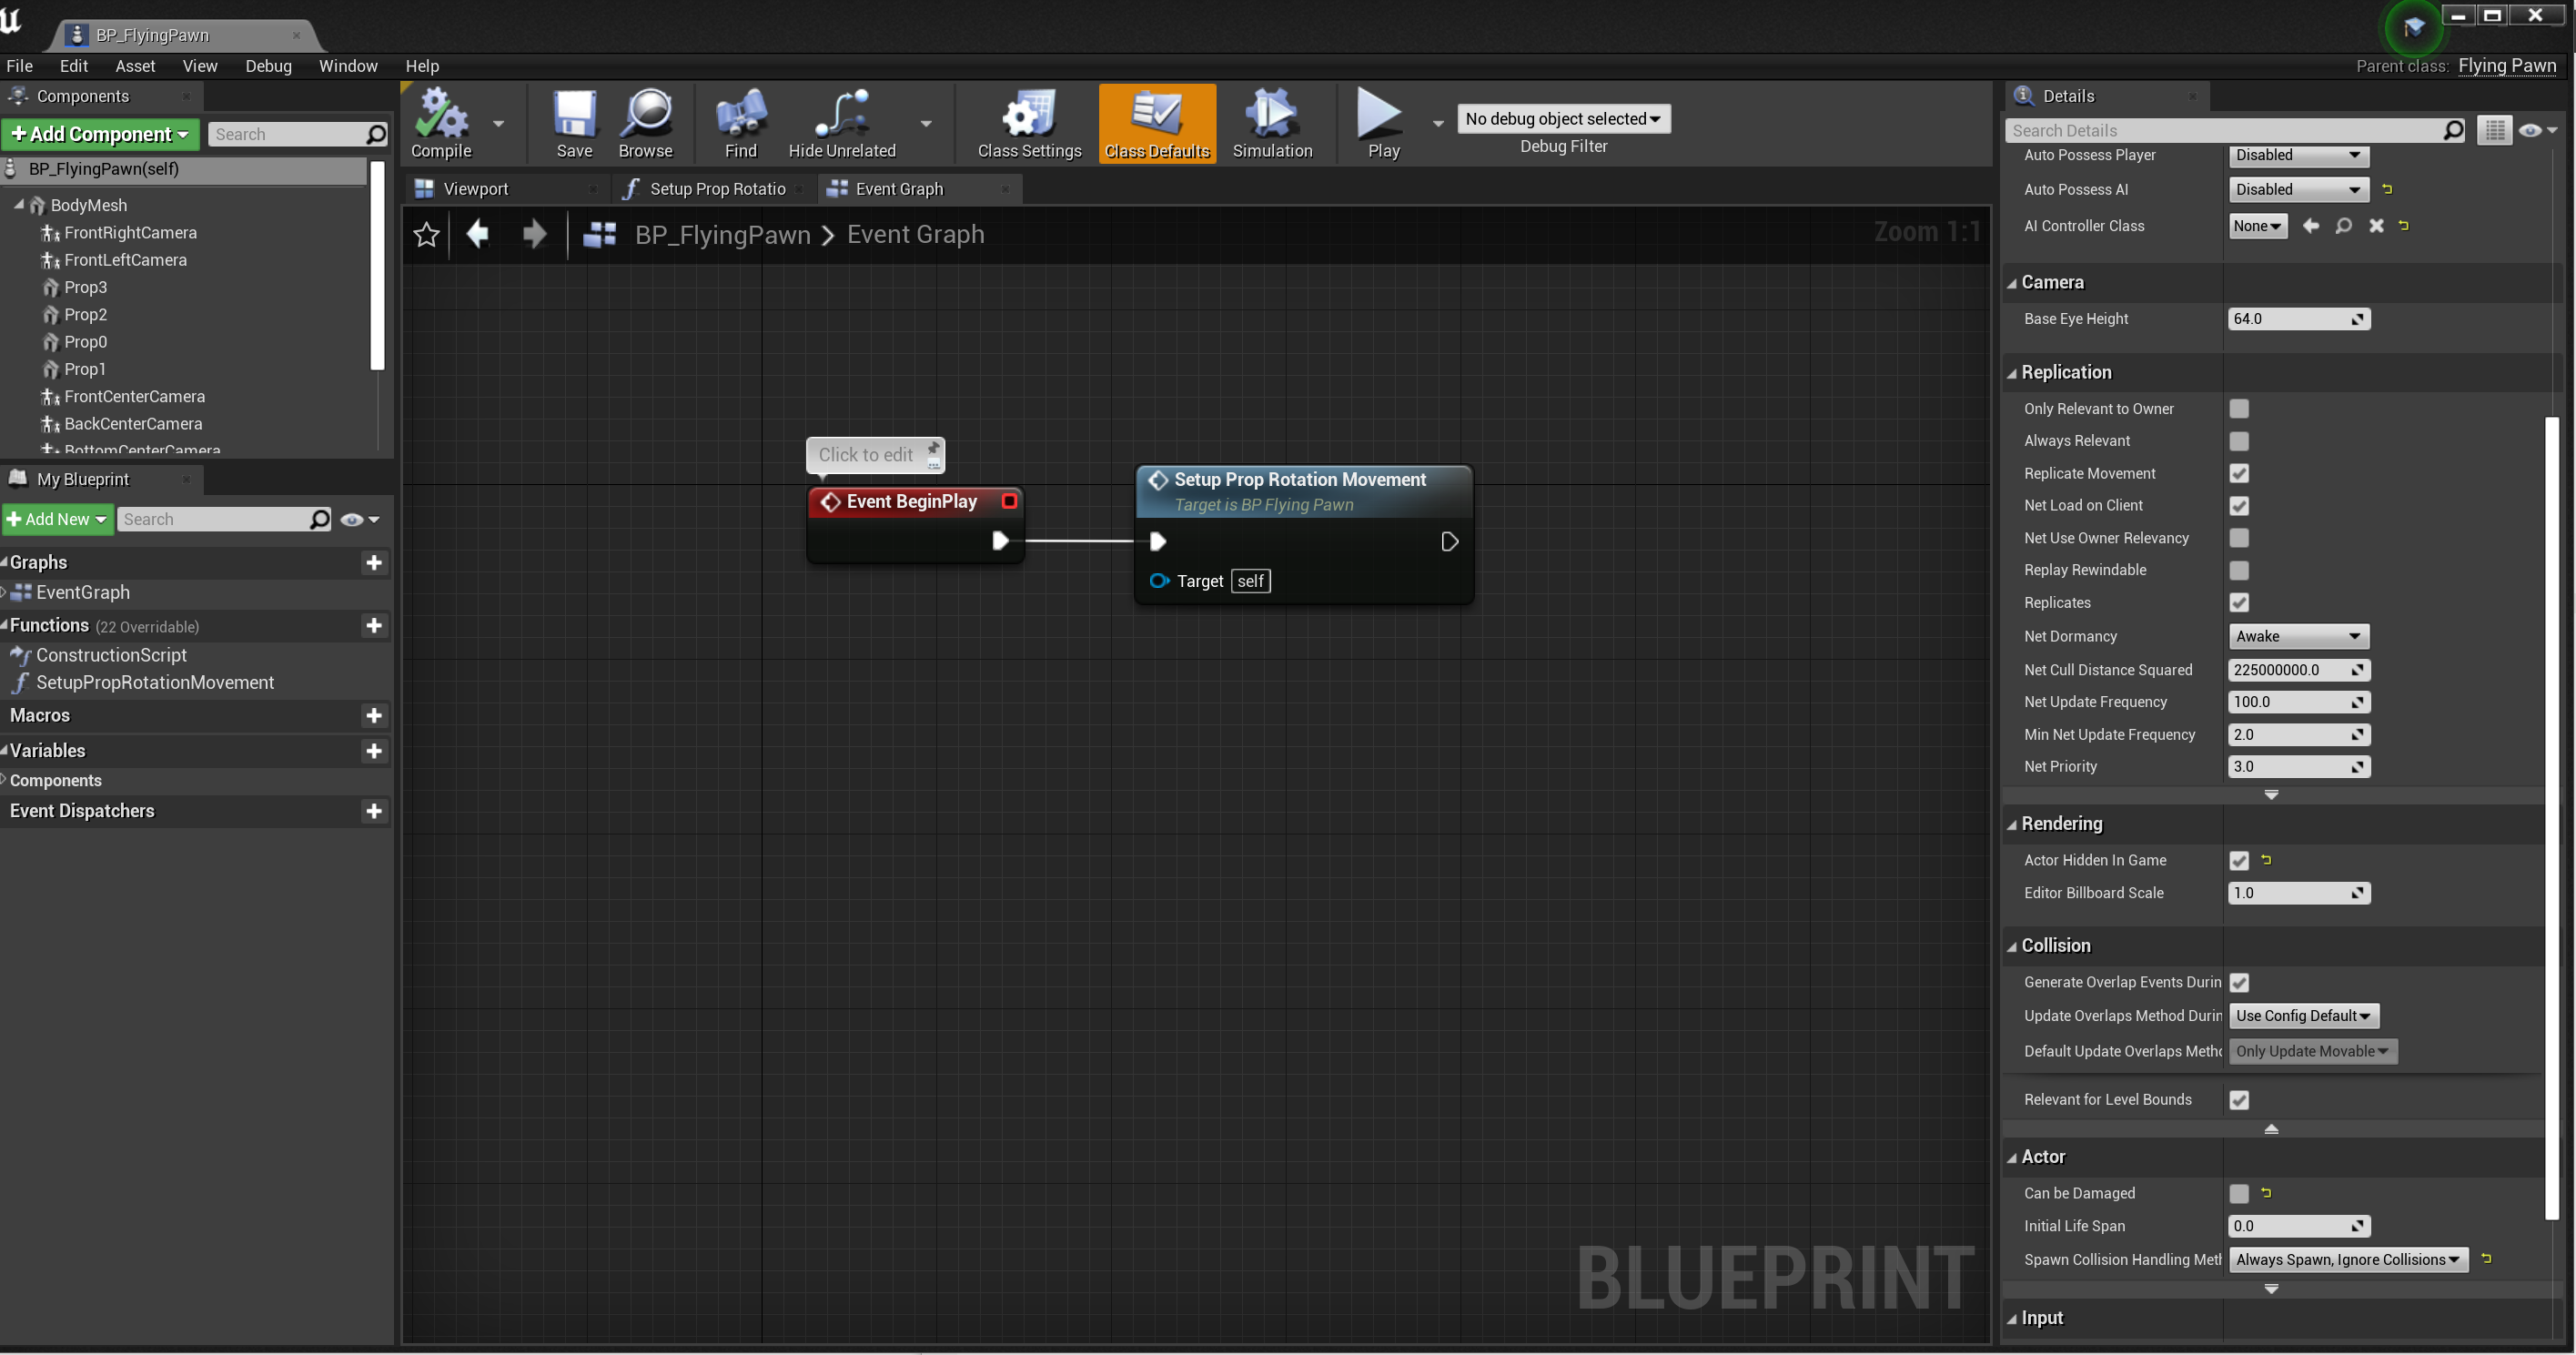This screenshot has width=2576, height=1355.
Task: Open the Net Dormancy dropdown
Action: 2298,636
